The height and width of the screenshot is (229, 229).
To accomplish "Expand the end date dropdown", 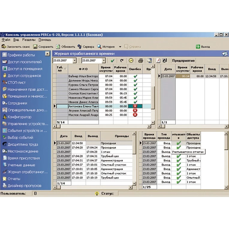I will [103, 61].
